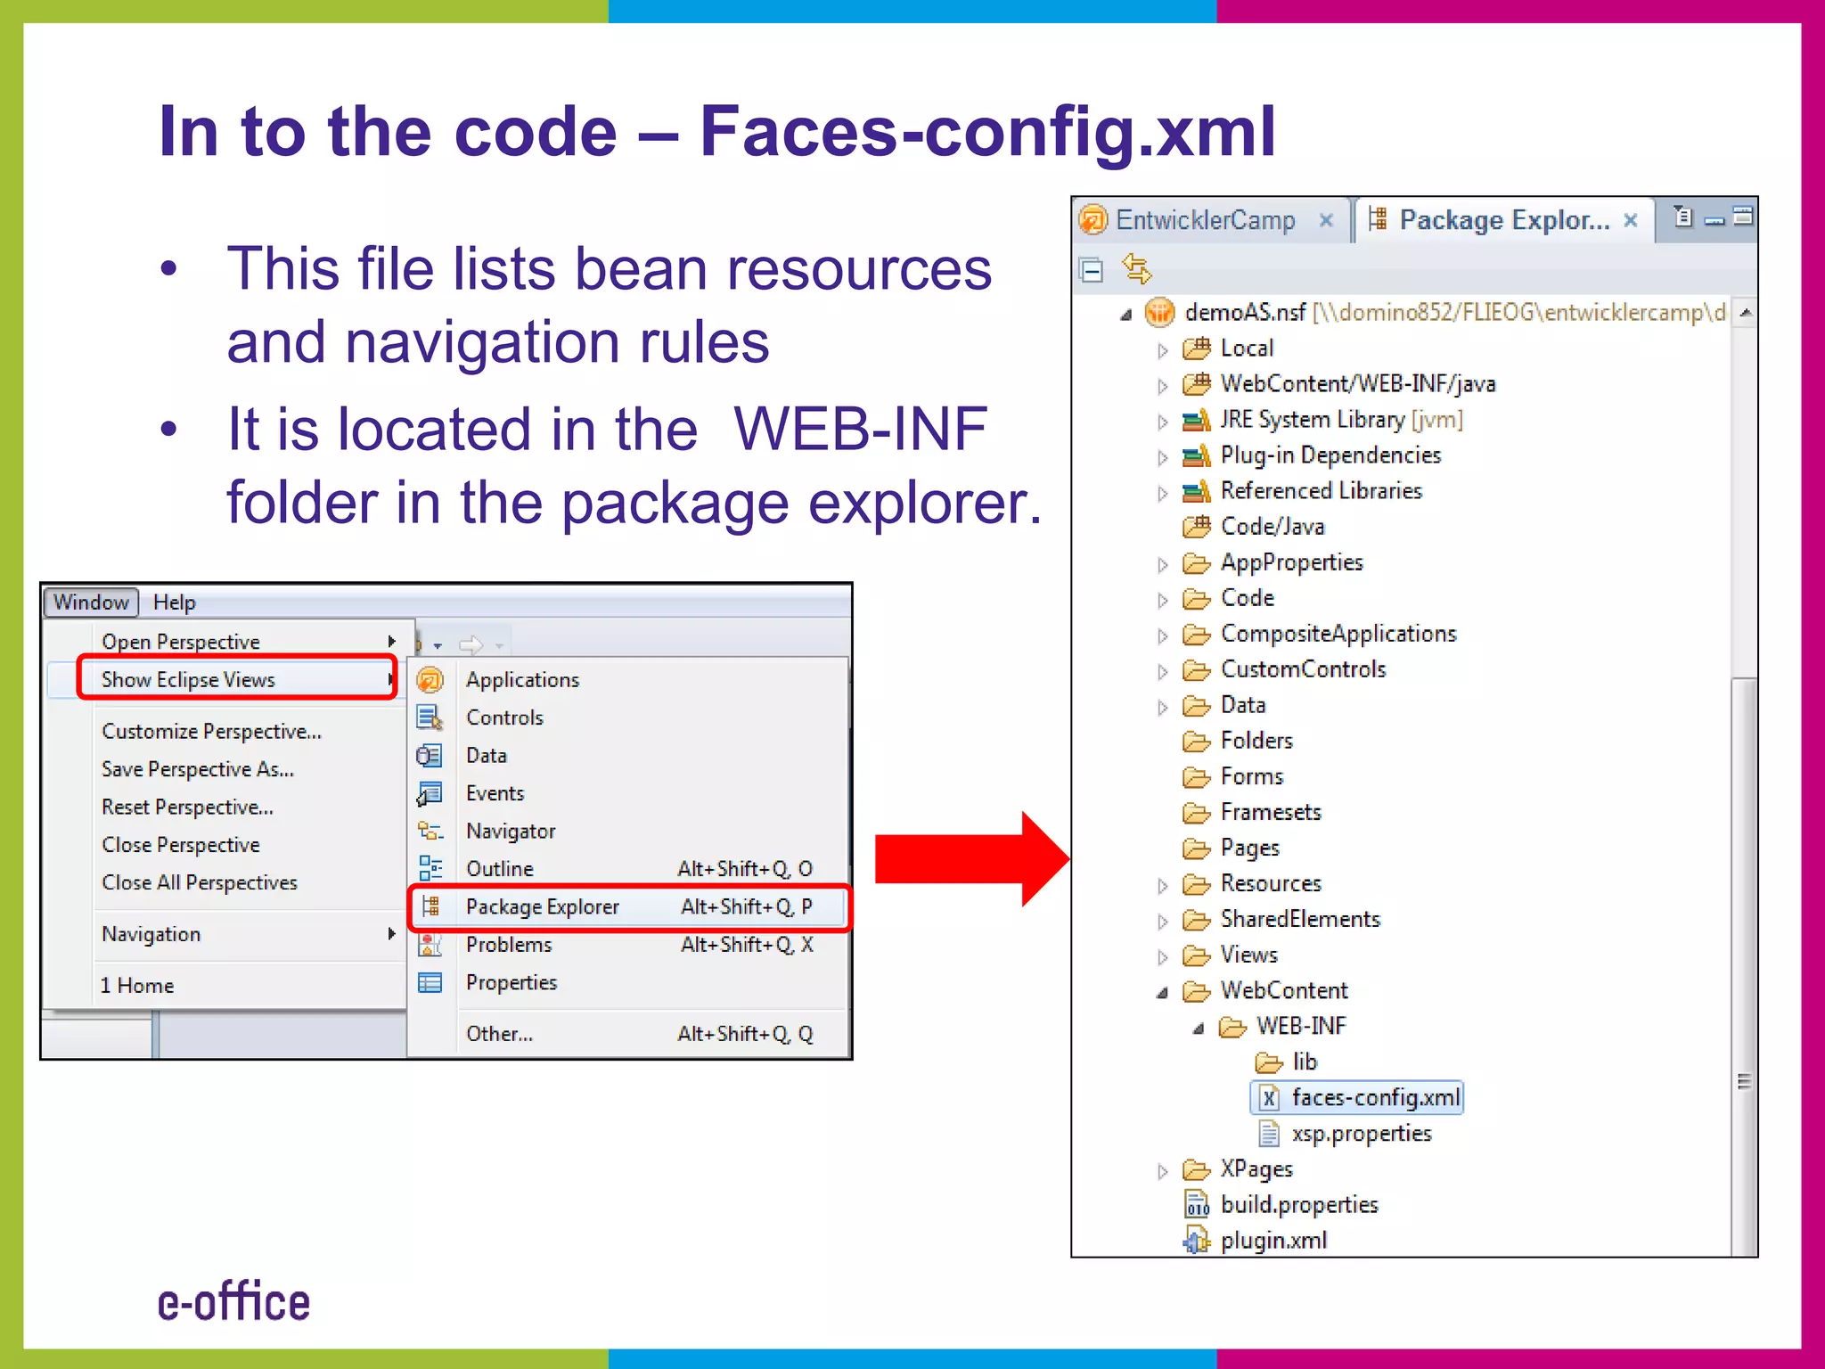The width and height of the screenshot is (1825, 1369).
Task: Expand the XPages folder
Action: 1162,1170
